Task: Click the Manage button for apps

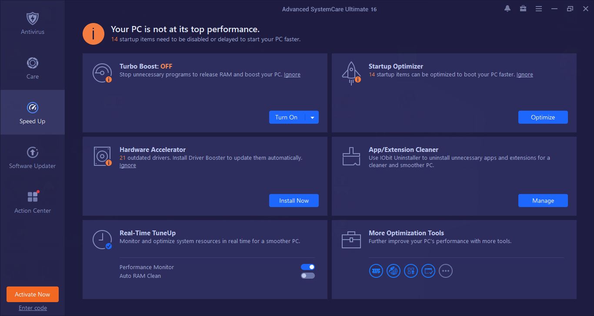Action: (543, 201)
